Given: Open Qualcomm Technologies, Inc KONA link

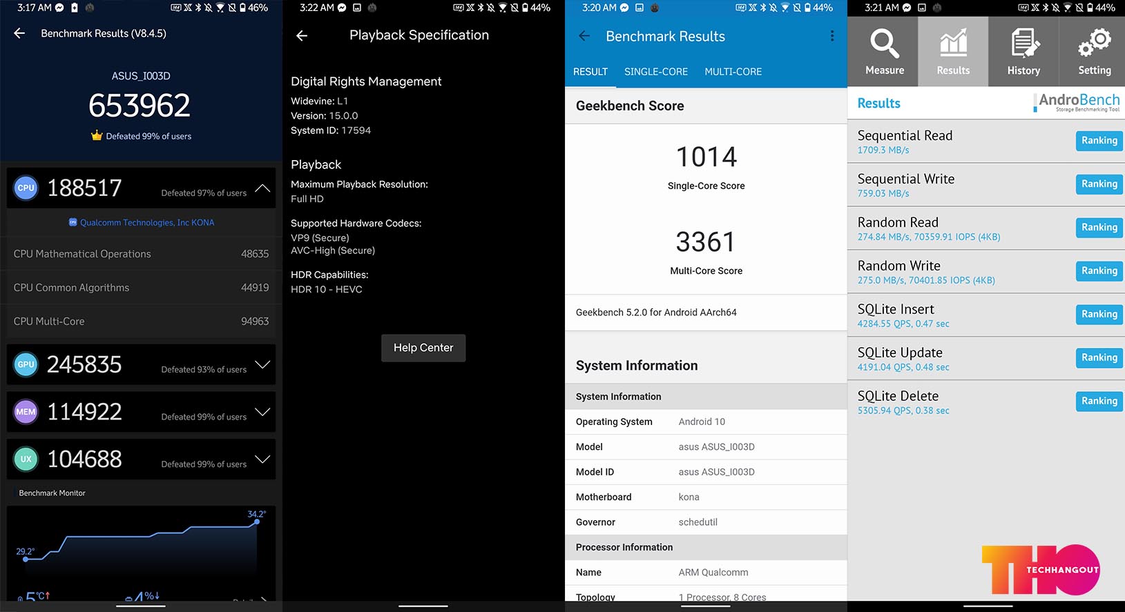Looking at the screenshot, I should pos(142,222).
